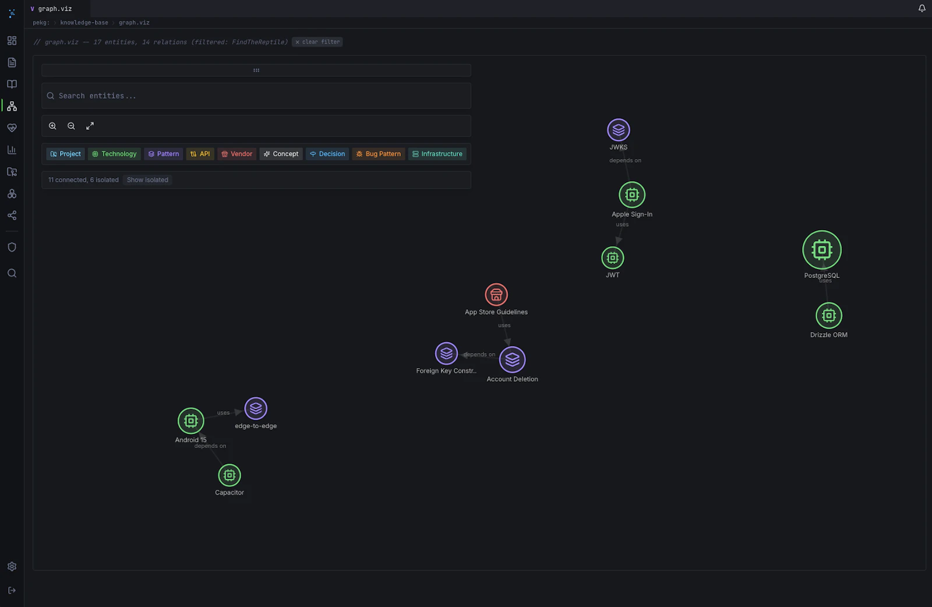Open the settings gear icon
The image size is (932, 607).
[12, 566]
